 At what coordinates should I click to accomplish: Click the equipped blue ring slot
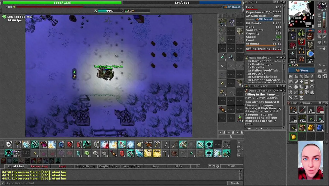pyautogui.click(x=310, y=53)
